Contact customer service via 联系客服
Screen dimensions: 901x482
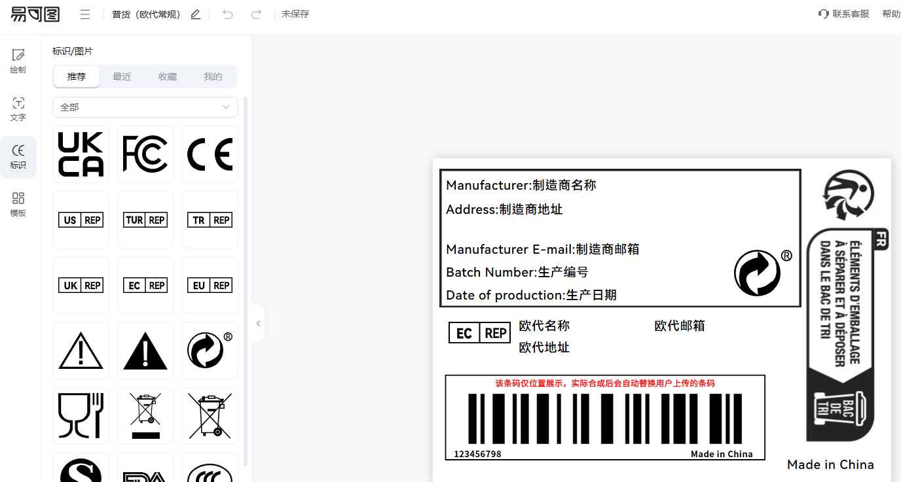844,14
